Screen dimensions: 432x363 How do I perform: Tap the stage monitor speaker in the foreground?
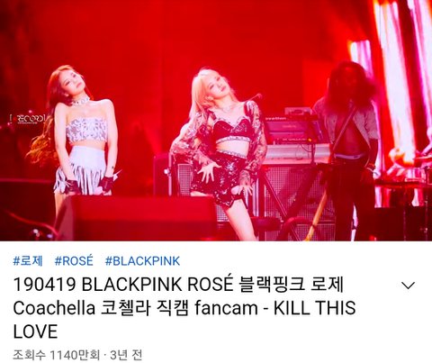tap(135, 218)
